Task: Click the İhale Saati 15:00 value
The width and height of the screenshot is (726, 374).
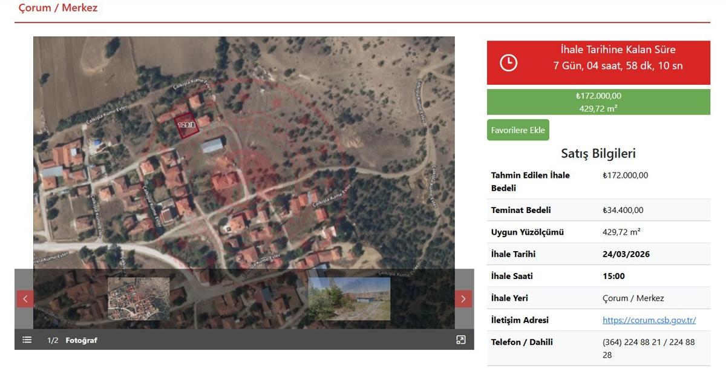Action: click(613, 276)
